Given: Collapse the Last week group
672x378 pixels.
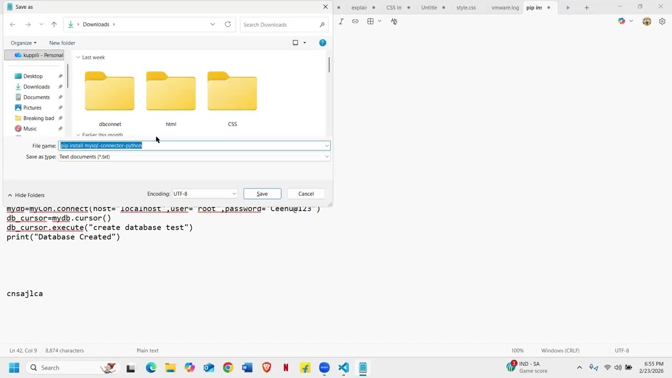Looking at the screenshot, I should (78, 57).
